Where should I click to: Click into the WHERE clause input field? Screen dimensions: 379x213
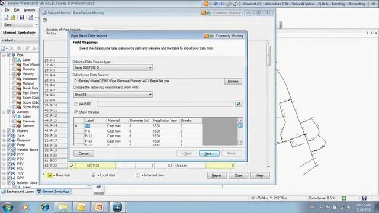click(x=165, y=104)
